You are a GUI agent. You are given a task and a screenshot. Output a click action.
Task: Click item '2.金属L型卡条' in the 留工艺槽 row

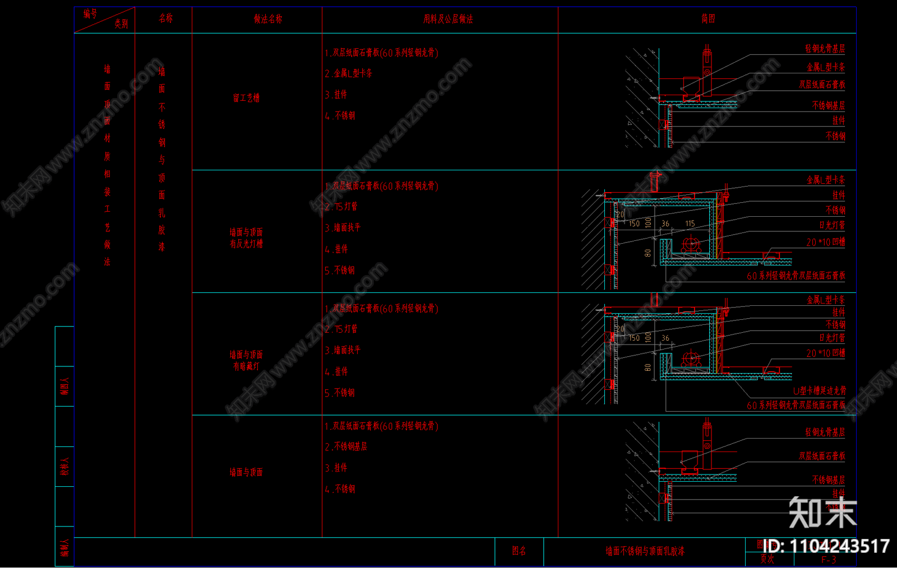pos(348,73)
